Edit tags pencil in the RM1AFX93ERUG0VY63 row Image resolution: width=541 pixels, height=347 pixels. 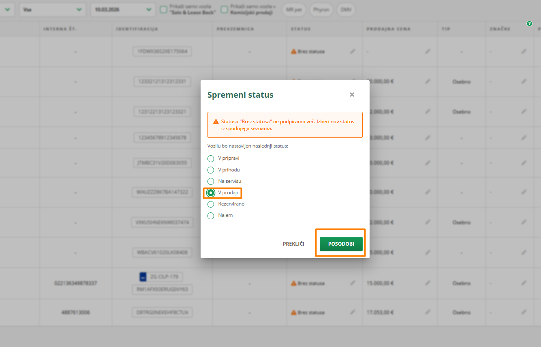tap(524, 283)
